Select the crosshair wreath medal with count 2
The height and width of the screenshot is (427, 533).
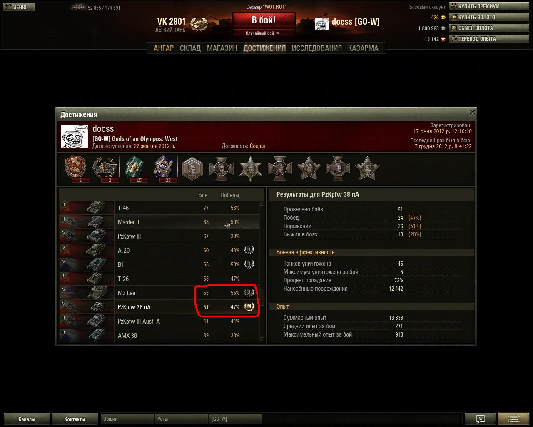105,168
